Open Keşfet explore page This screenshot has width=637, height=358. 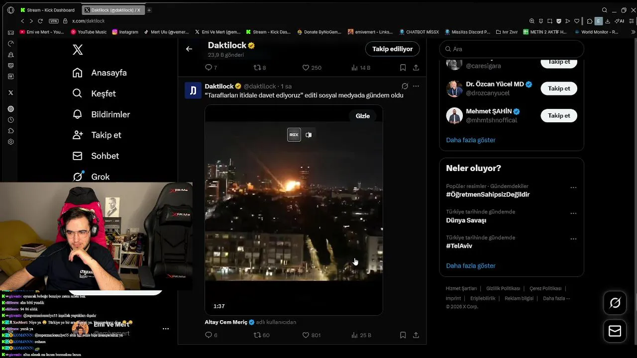click(94, 93)
